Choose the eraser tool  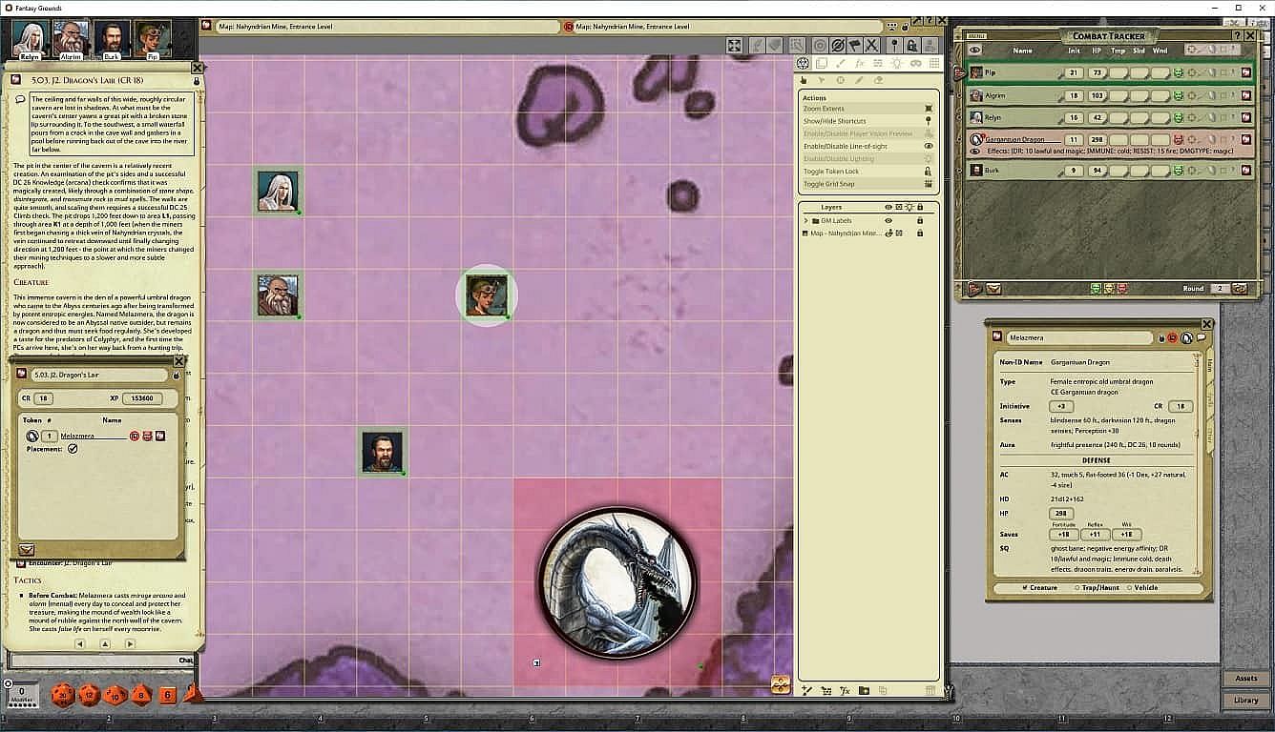pos(878,81)
